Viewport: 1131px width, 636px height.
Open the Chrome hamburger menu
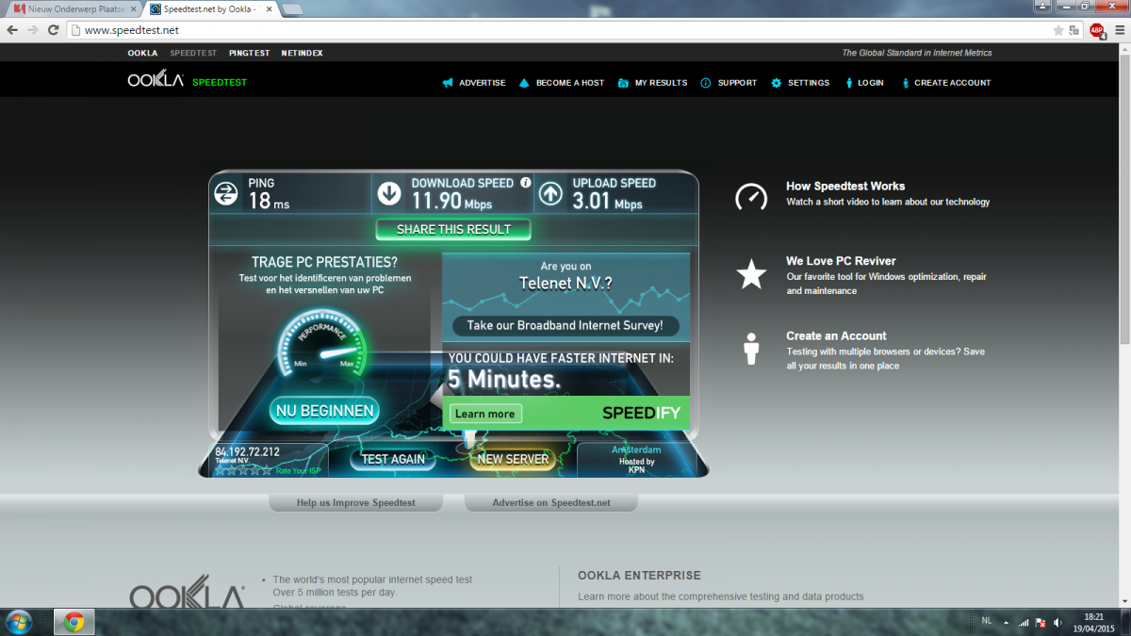pyautogui.click(x=1119, y=30)
